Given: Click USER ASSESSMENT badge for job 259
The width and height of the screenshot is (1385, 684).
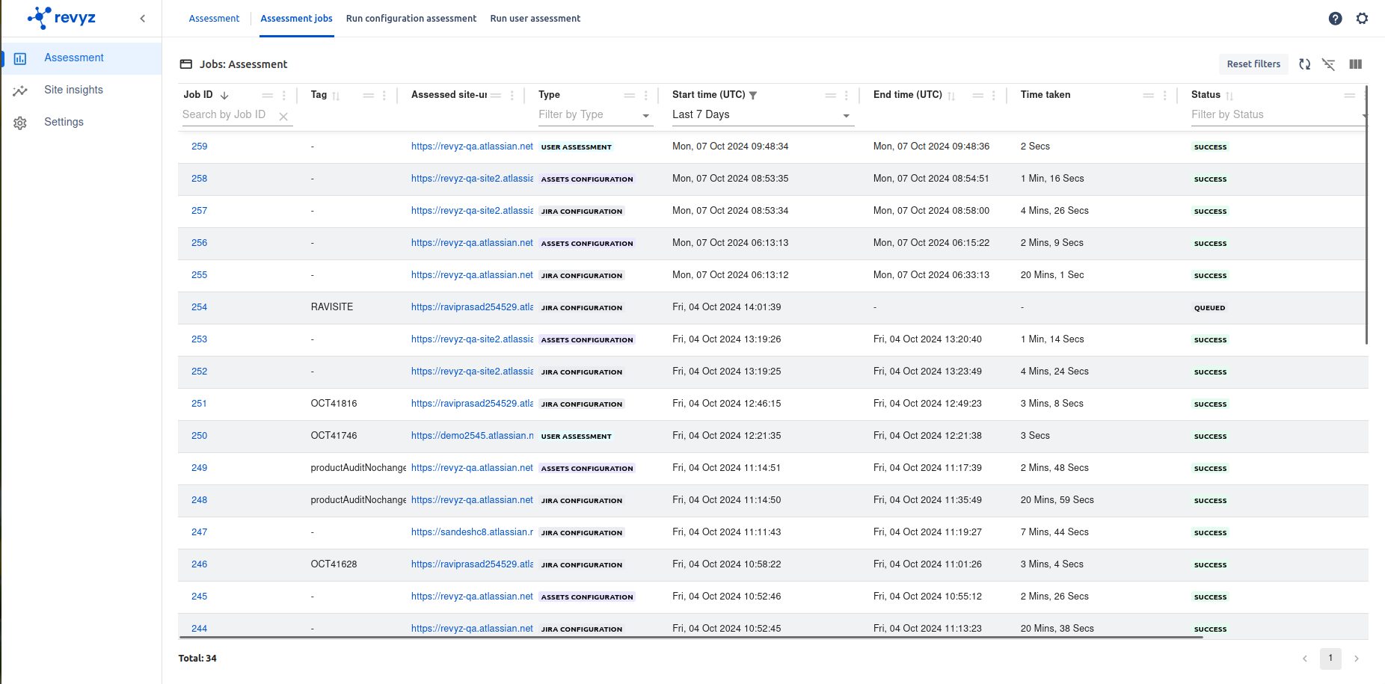Looking at the screenshot, I should click(576, 147).
